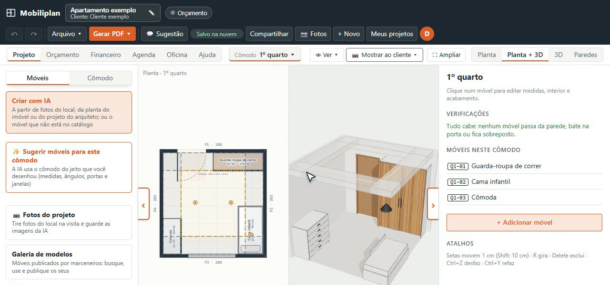Edit project name with pencil icon
610x285 pixels.
pos(152,13)
